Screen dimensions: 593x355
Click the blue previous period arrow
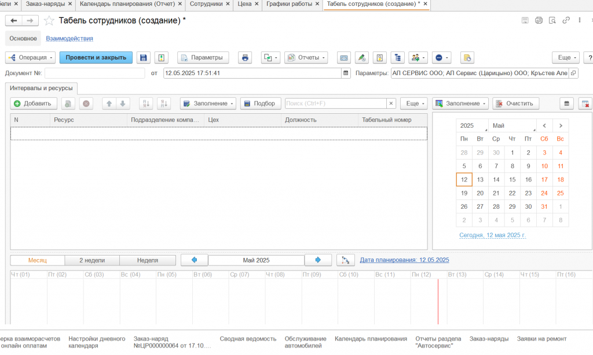pyautogui.click(x=195, y=260)
